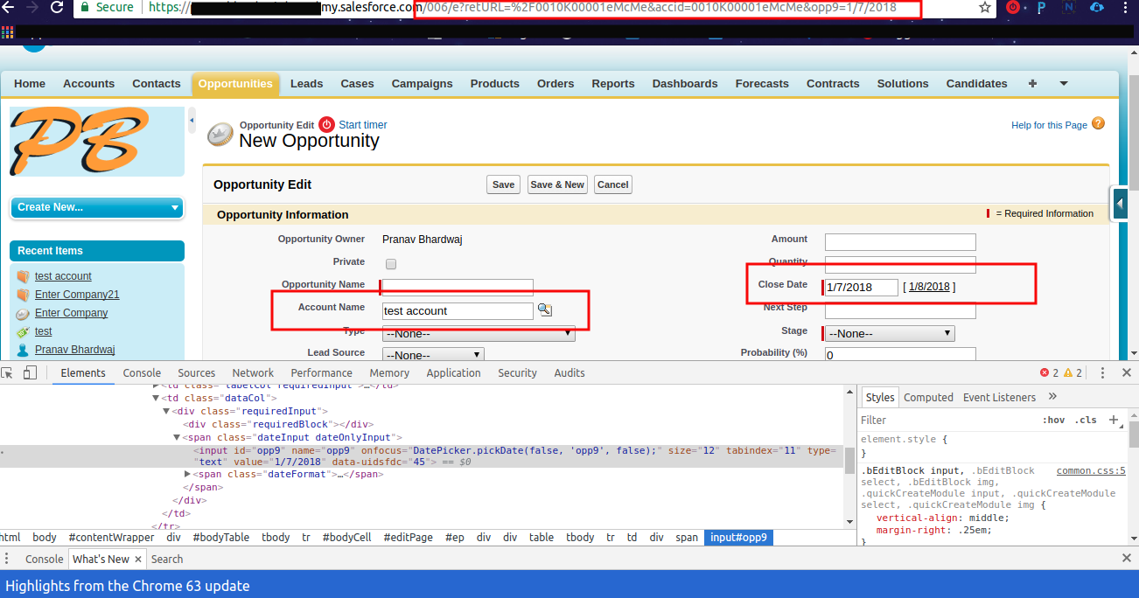Toggle the :hov element state panel
Viewport: 1139px width, 598px height.
1053,421
